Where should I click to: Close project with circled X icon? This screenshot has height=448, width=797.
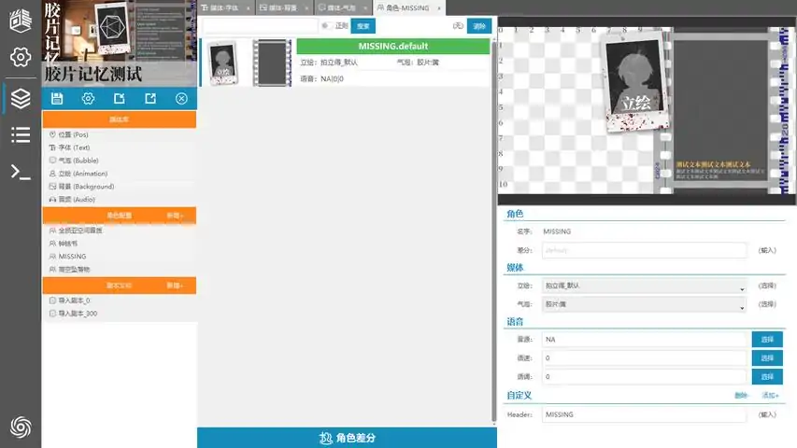point(181,99)
